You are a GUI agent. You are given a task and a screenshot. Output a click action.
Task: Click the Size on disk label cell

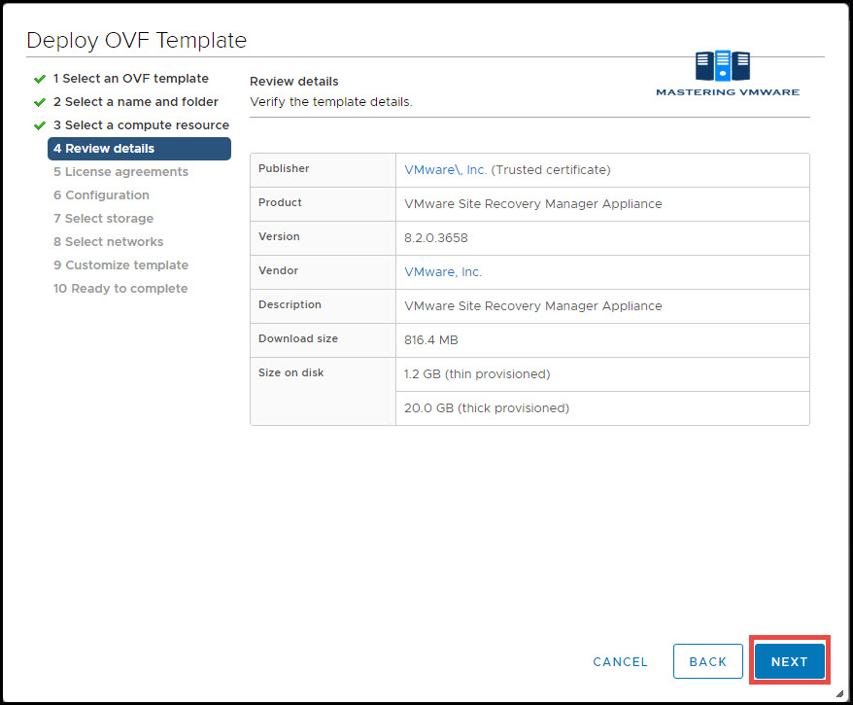(324, 392)
